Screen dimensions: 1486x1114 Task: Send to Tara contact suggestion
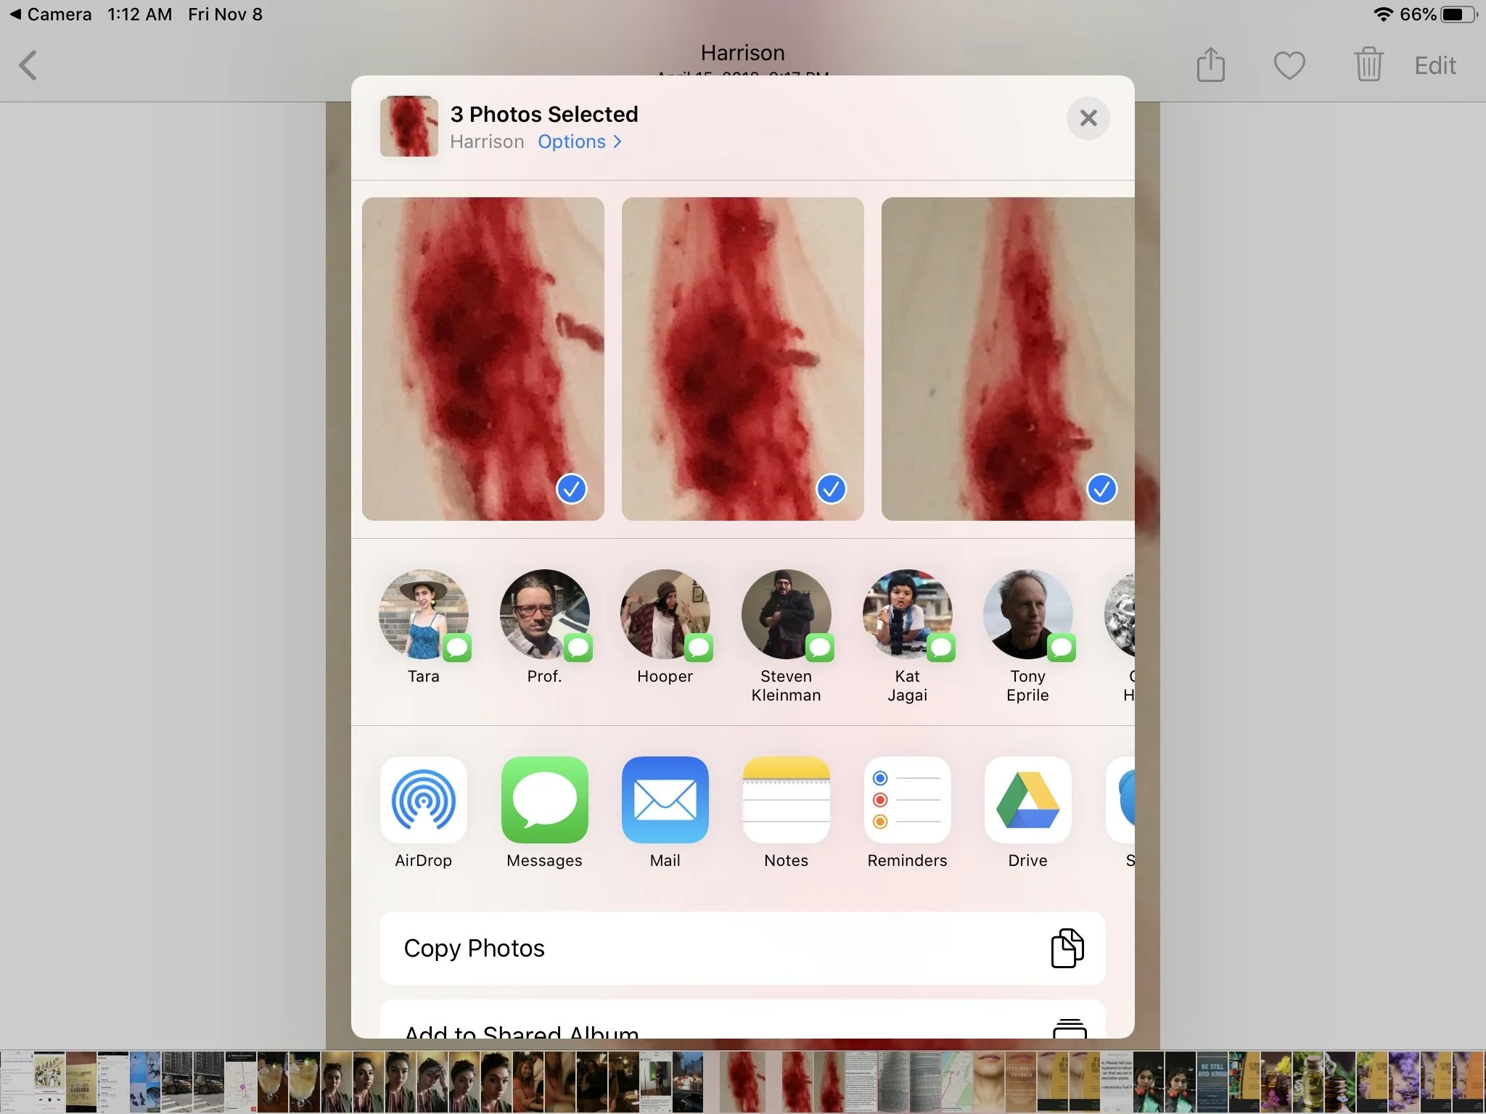coord(424,615)
